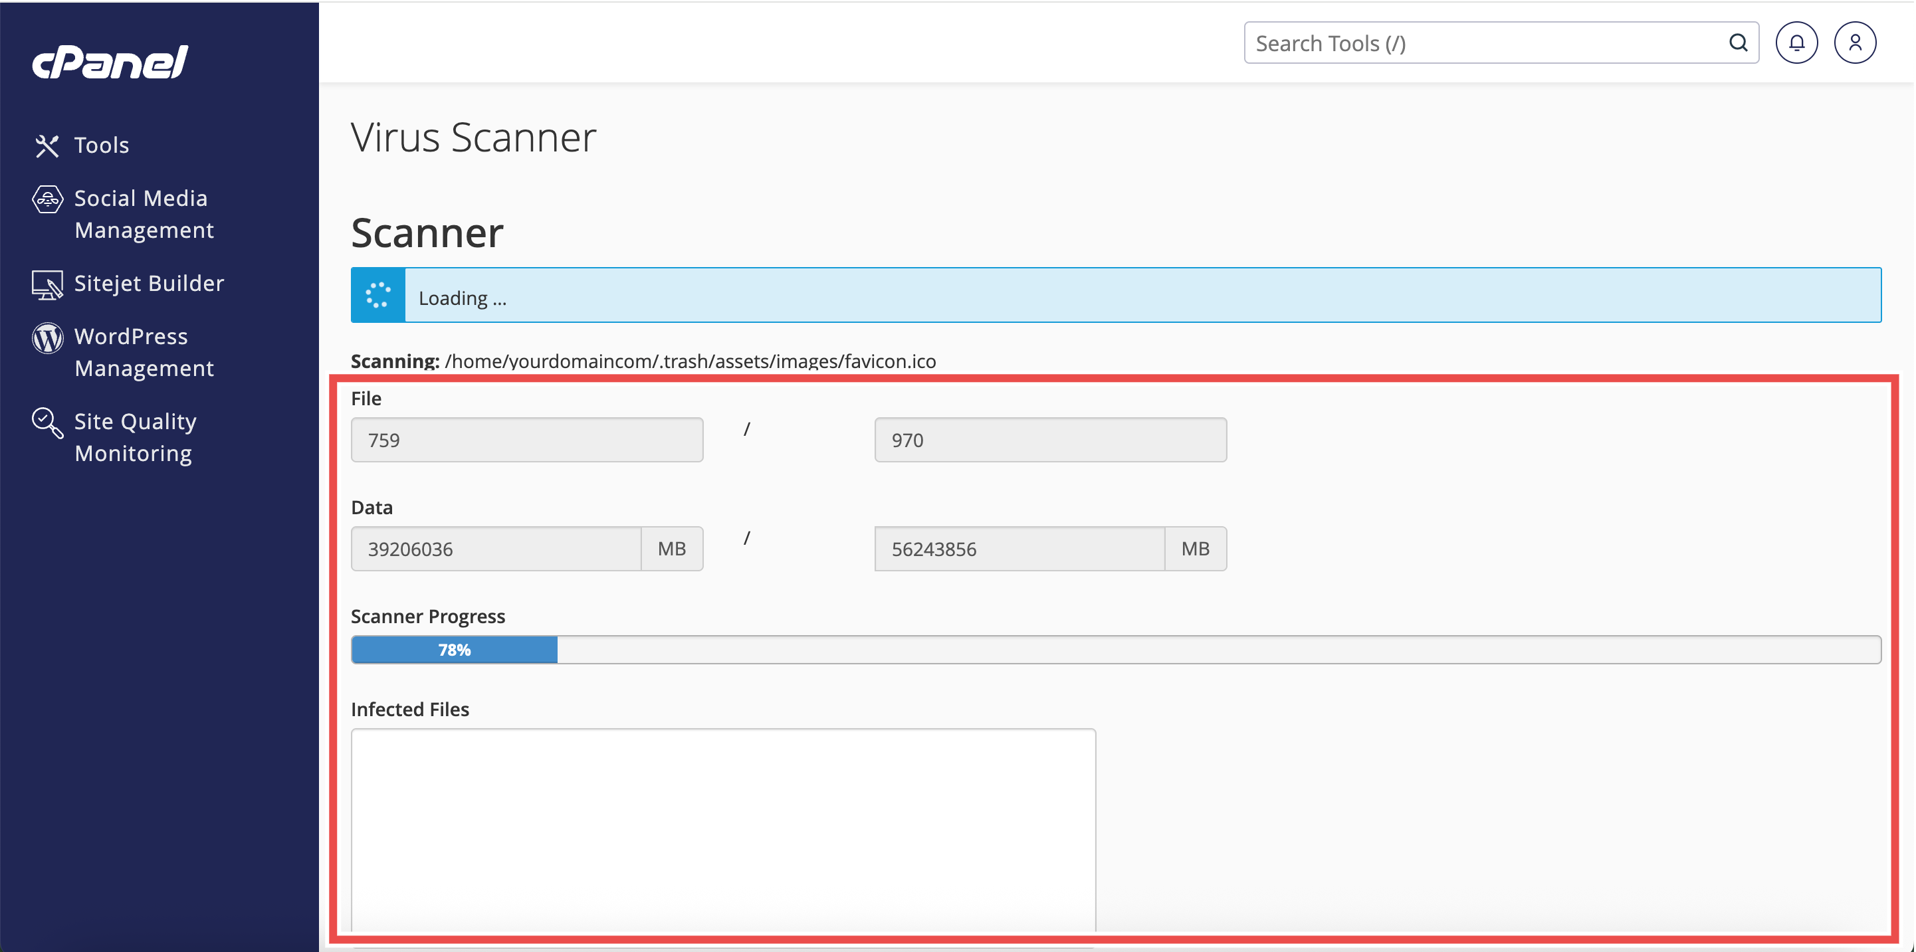Click the Sitejet Builder monitor icon
The width and height of the screenshot is (1916, 952).
point(48,285)
